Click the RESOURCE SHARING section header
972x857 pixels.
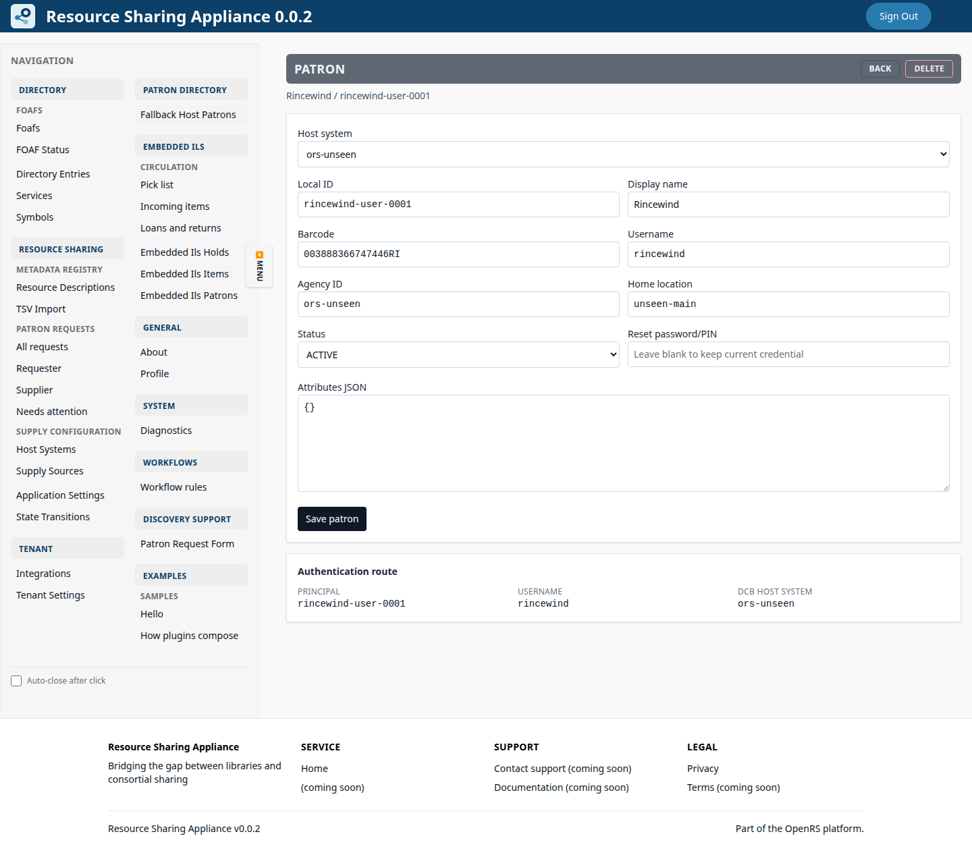67,249
